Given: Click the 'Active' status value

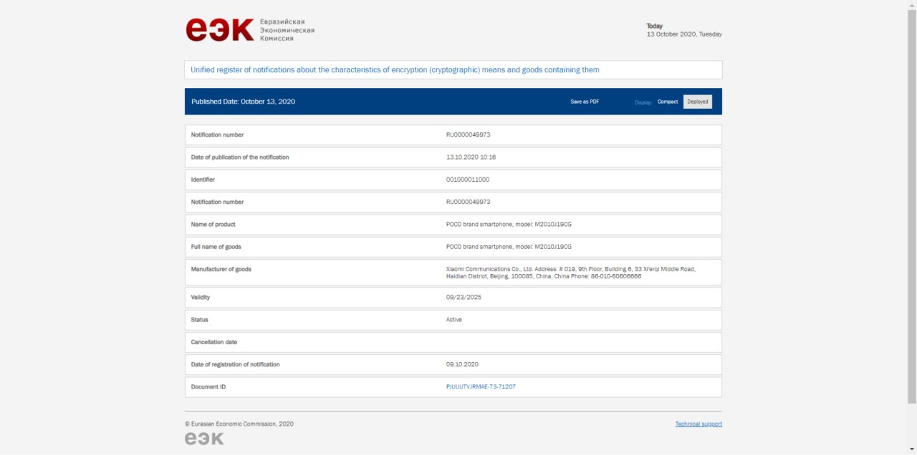Looking at the screenshot, I should click(454, 320).
